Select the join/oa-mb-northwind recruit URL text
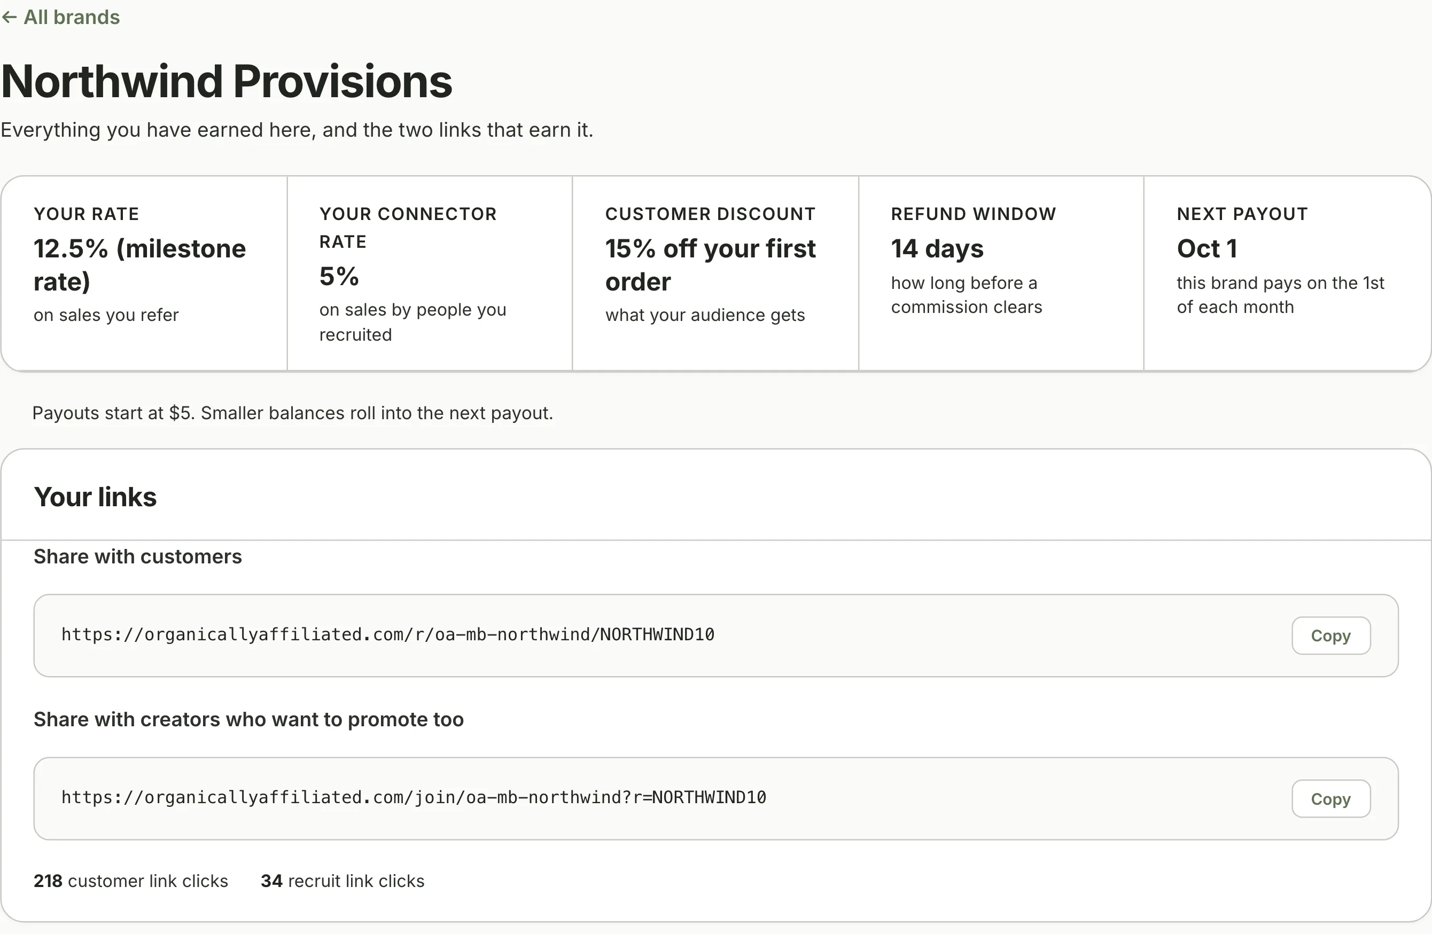The image size is (1432, 934). tap(414, 797)
